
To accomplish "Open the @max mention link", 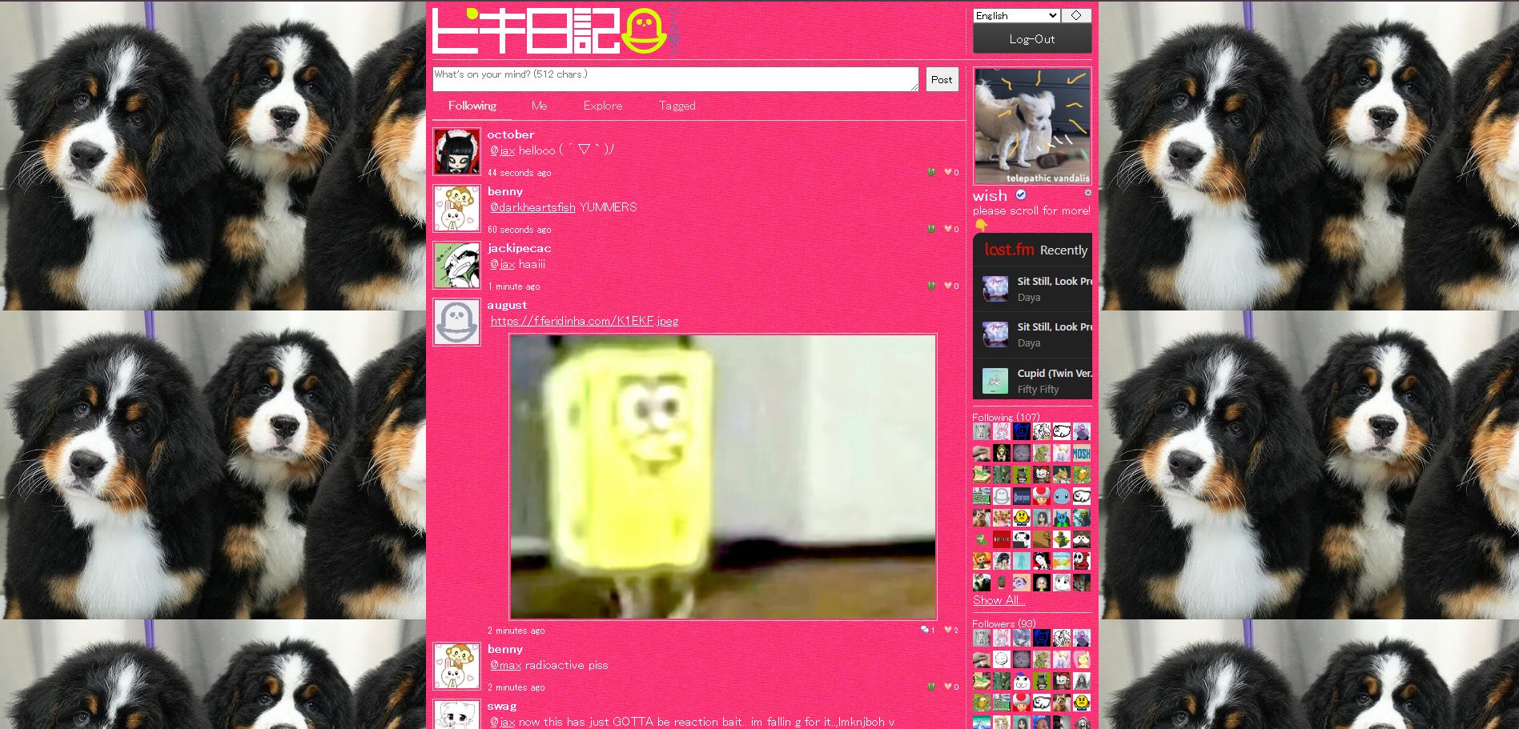I will point(505,665).
